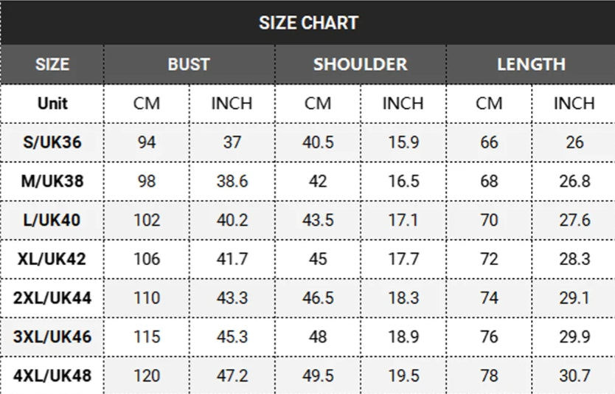Click the INCH unit under BUST
Viewport: 615px width, 394px height.
(x=232, y=103)
